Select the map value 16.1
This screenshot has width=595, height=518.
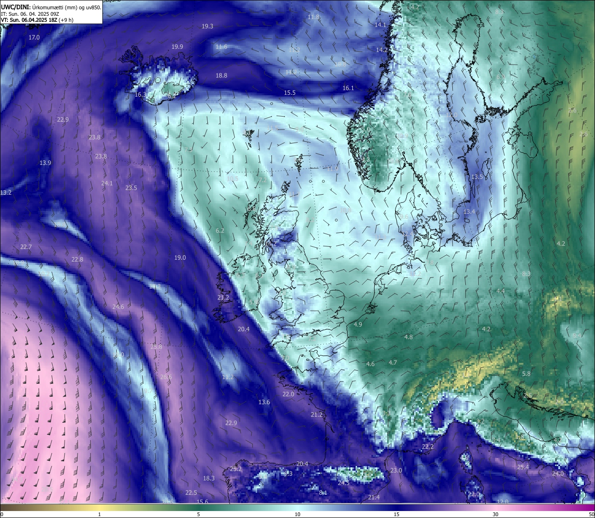[348, 88]
